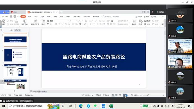Click the save icon beside File menu

(11, 17)
